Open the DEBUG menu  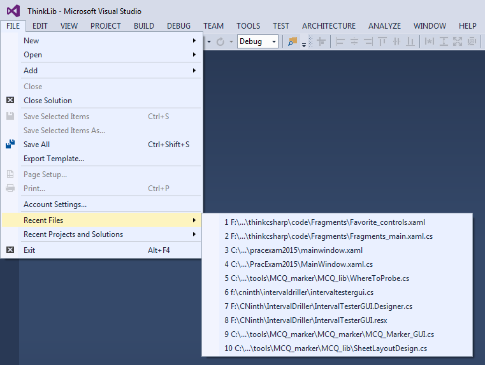point(179,26)
